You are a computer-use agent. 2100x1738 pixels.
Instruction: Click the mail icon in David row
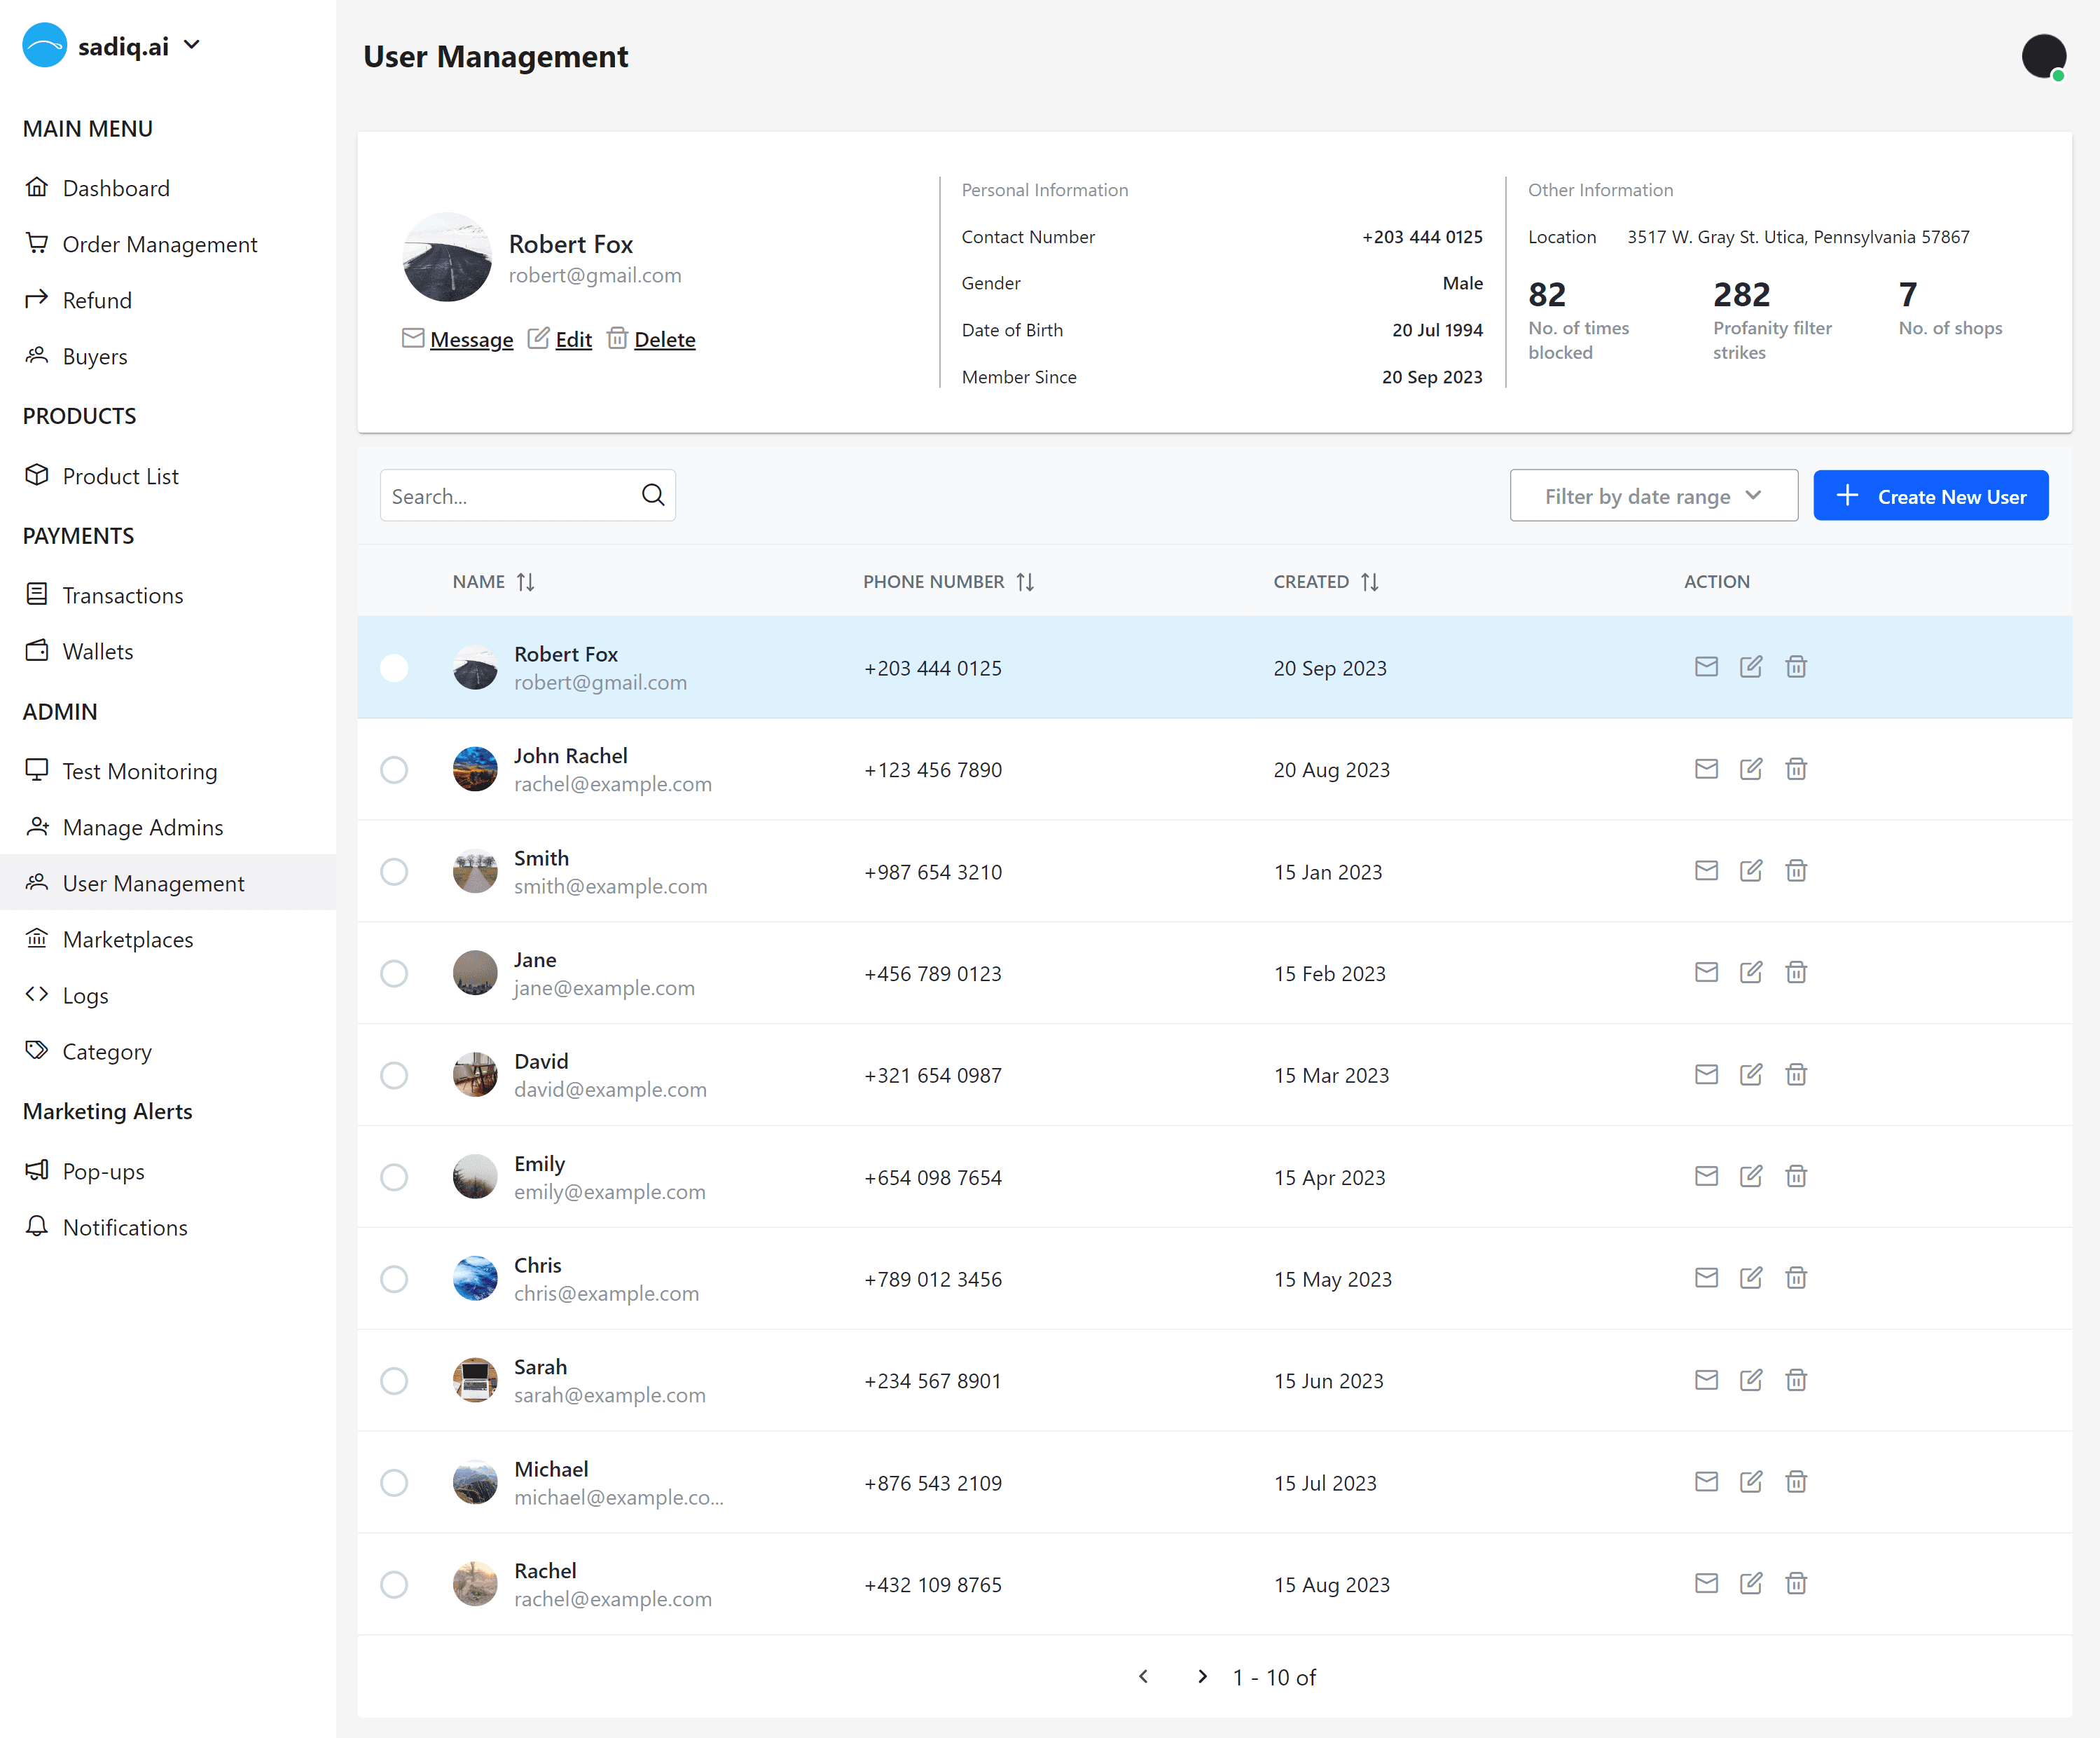[x=1706, y=1074]
